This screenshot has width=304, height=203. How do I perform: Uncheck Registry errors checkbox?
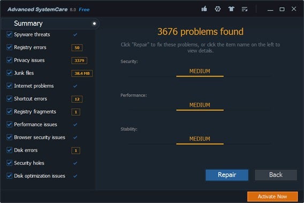(x=9, y=47)
